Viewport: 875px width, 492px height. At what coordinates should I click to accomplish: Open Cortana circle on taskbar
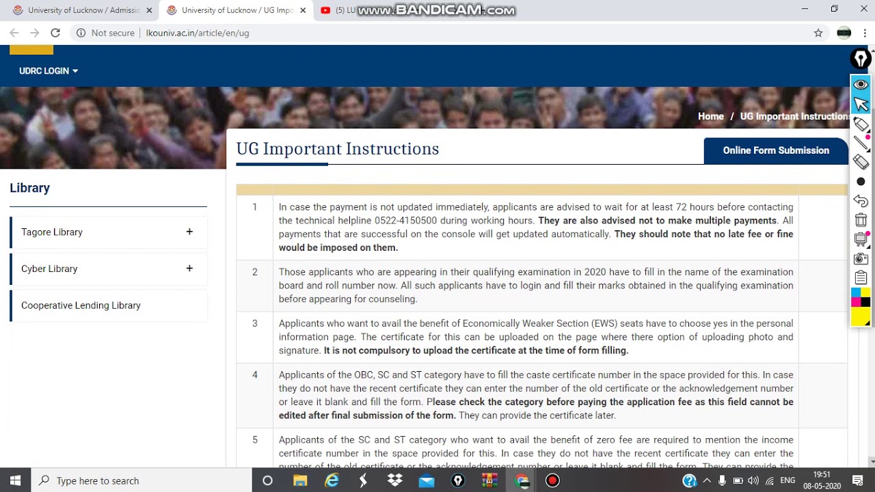click(x=268, y=480)
